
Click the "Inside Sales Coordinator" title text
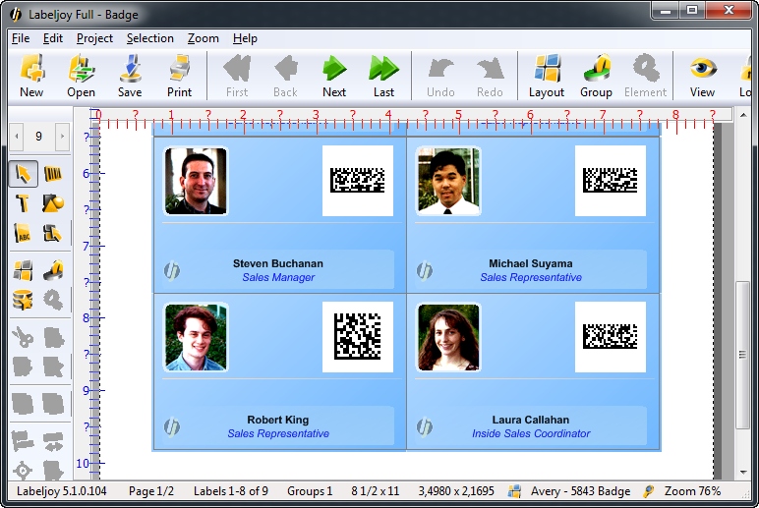click(531, 434)
